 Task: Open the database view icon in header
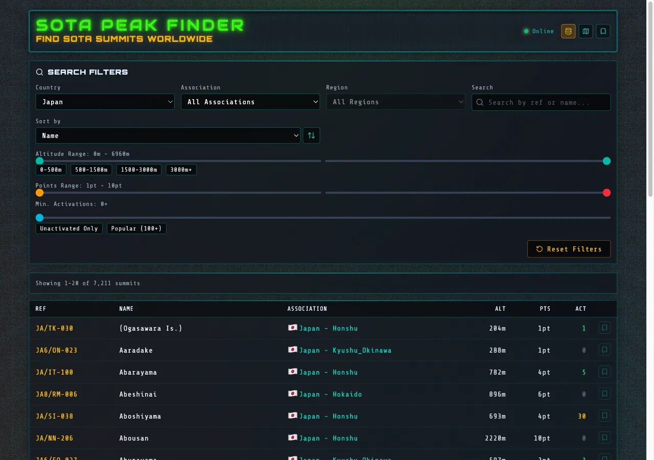tap(568, 31)
